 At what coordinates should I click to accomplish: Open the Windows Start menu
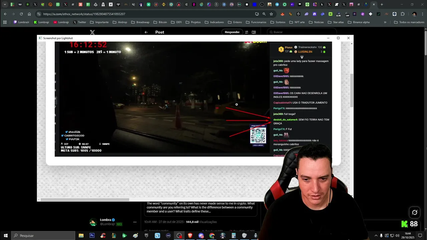click(6, 235)
